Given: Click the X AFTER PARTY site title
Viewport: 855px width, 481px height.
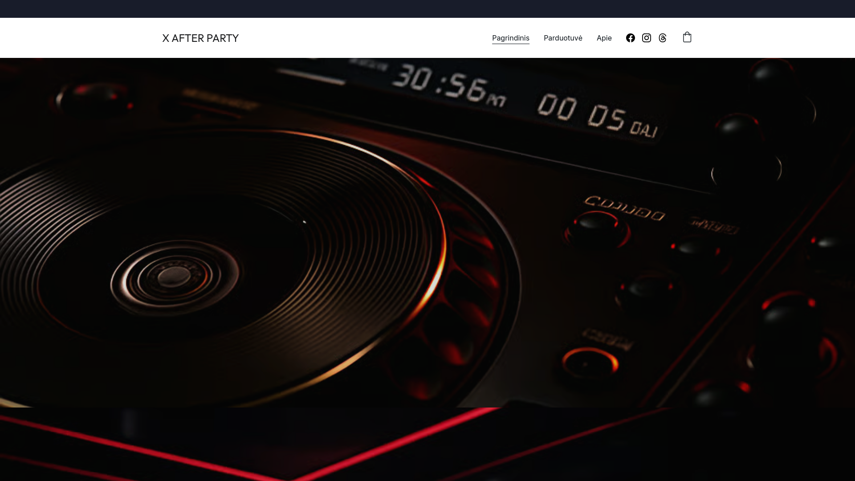Looking at the screenshot, I should (200, 38).
